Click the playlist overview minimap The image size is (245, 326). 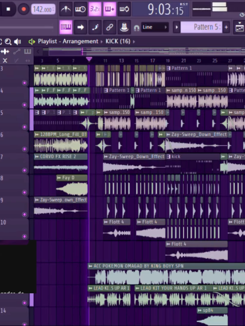(x=147, y=51)
